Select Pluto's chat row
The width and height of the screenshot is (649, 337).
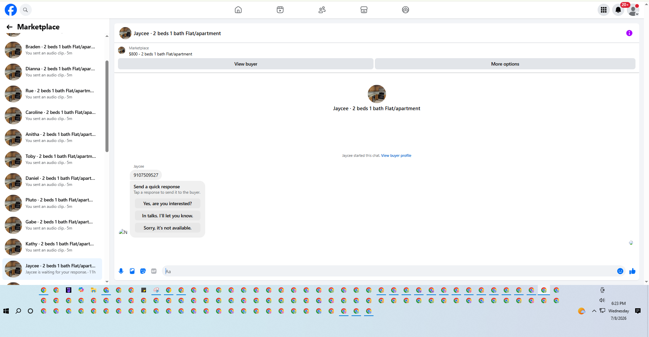pos(52,203)
